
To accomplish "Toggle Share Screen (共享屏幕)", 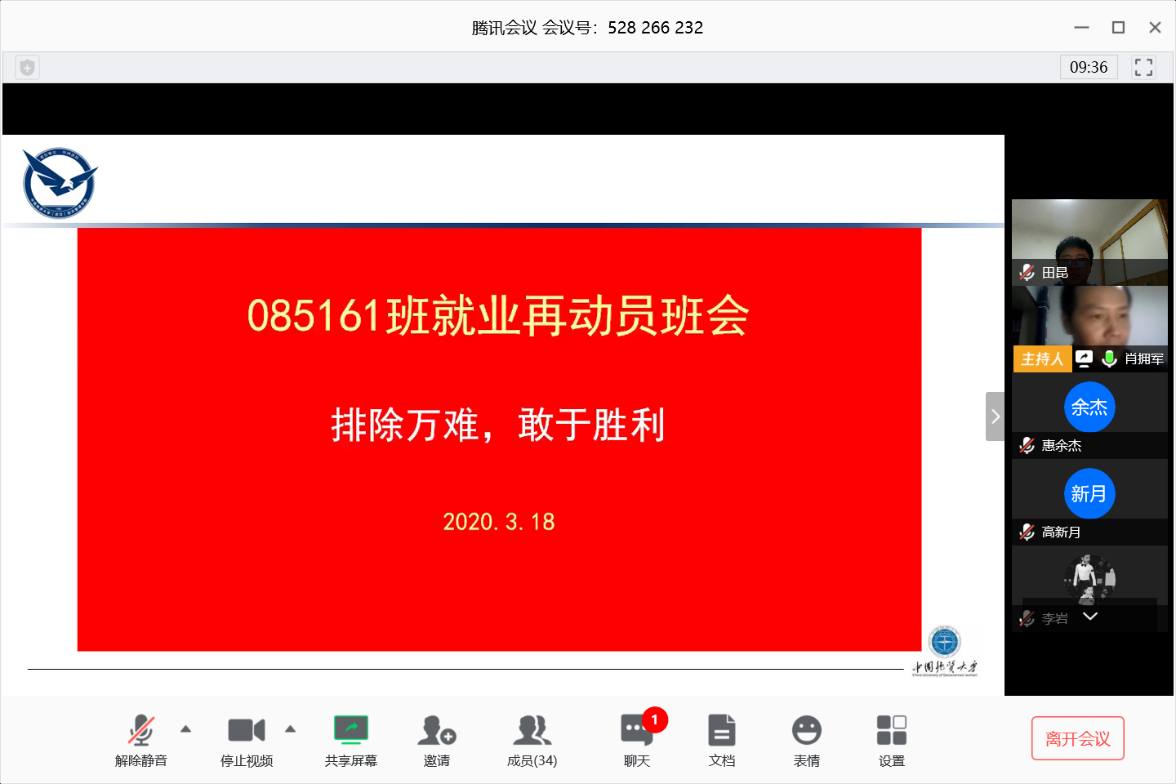I will [x=350, y=740].
